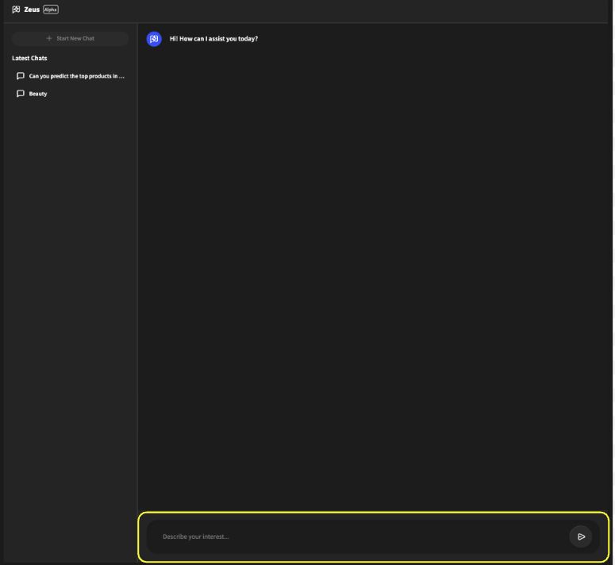Click the Zeus app title text
Image resolution: width=615 pixels, height=565 pixels.
[x=32, y=10]
